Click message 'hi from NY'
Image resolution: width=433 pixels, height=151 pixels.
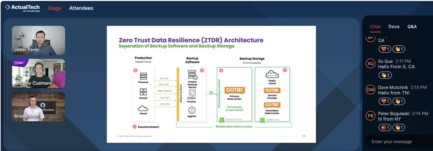pyautogui.click(x=389, y=119)
